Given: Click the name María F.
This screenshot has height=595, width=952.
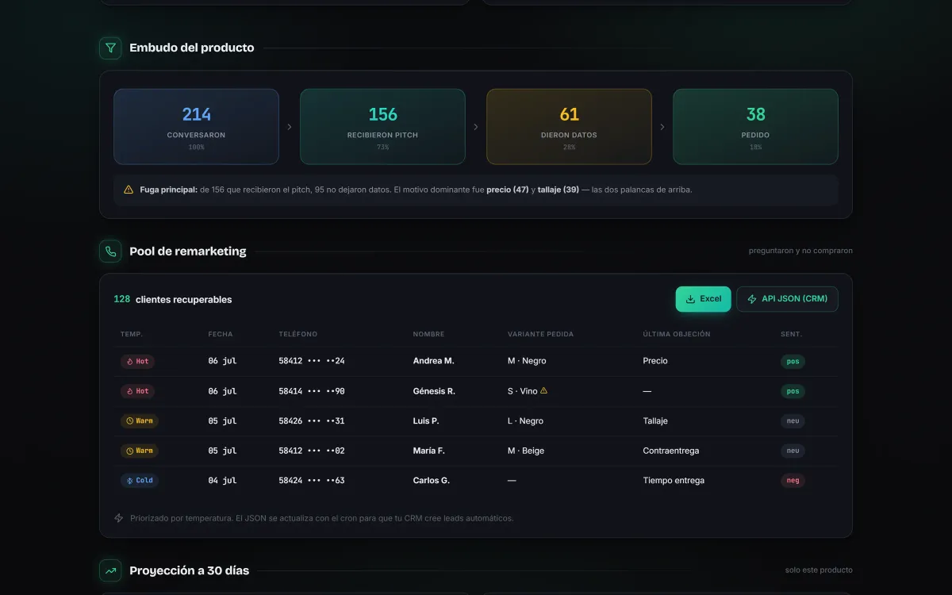Looking at the screenshot, I should click(x=429, y=451).
